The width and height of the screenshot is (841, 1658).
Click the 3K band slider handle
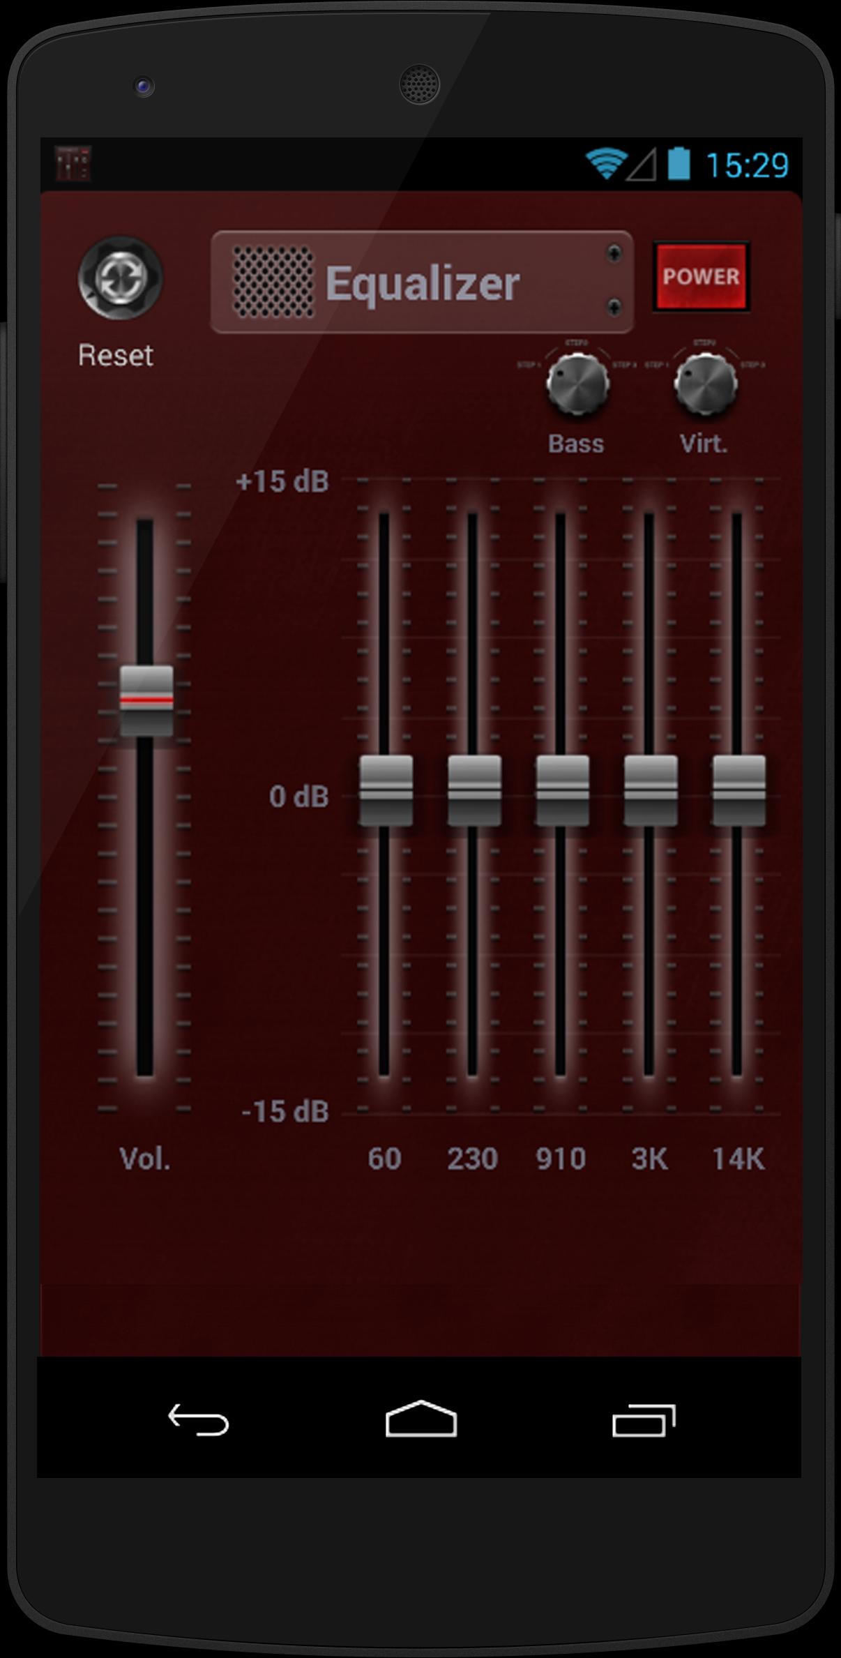[x=650, y=790]
